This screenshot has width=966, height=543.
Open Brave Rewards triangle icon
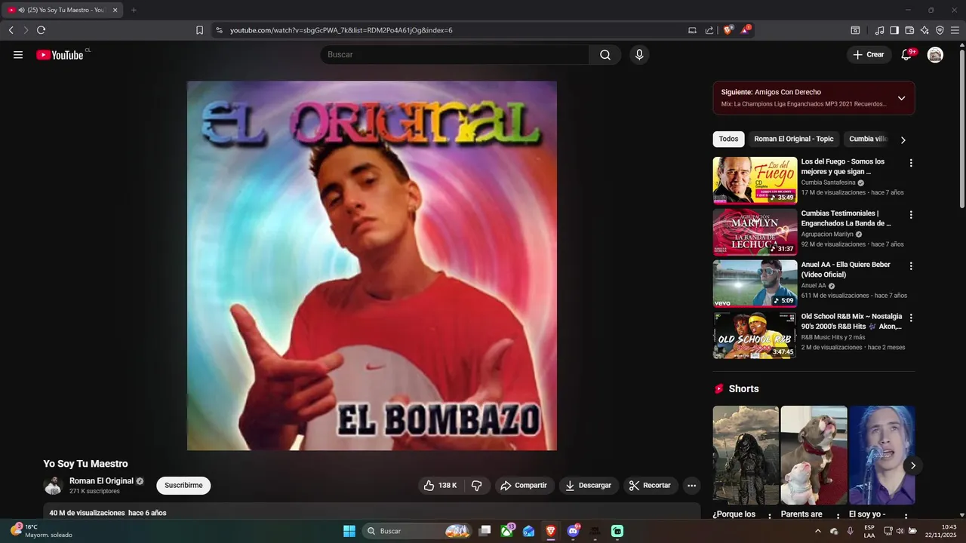coord(746,30)
